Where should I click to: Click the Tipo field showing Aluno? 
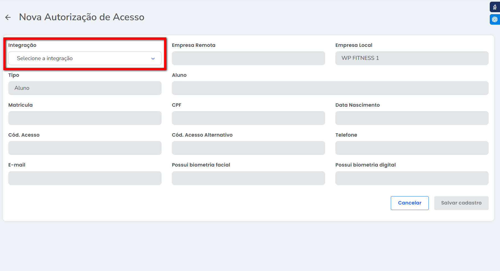(x=85, y=88)
